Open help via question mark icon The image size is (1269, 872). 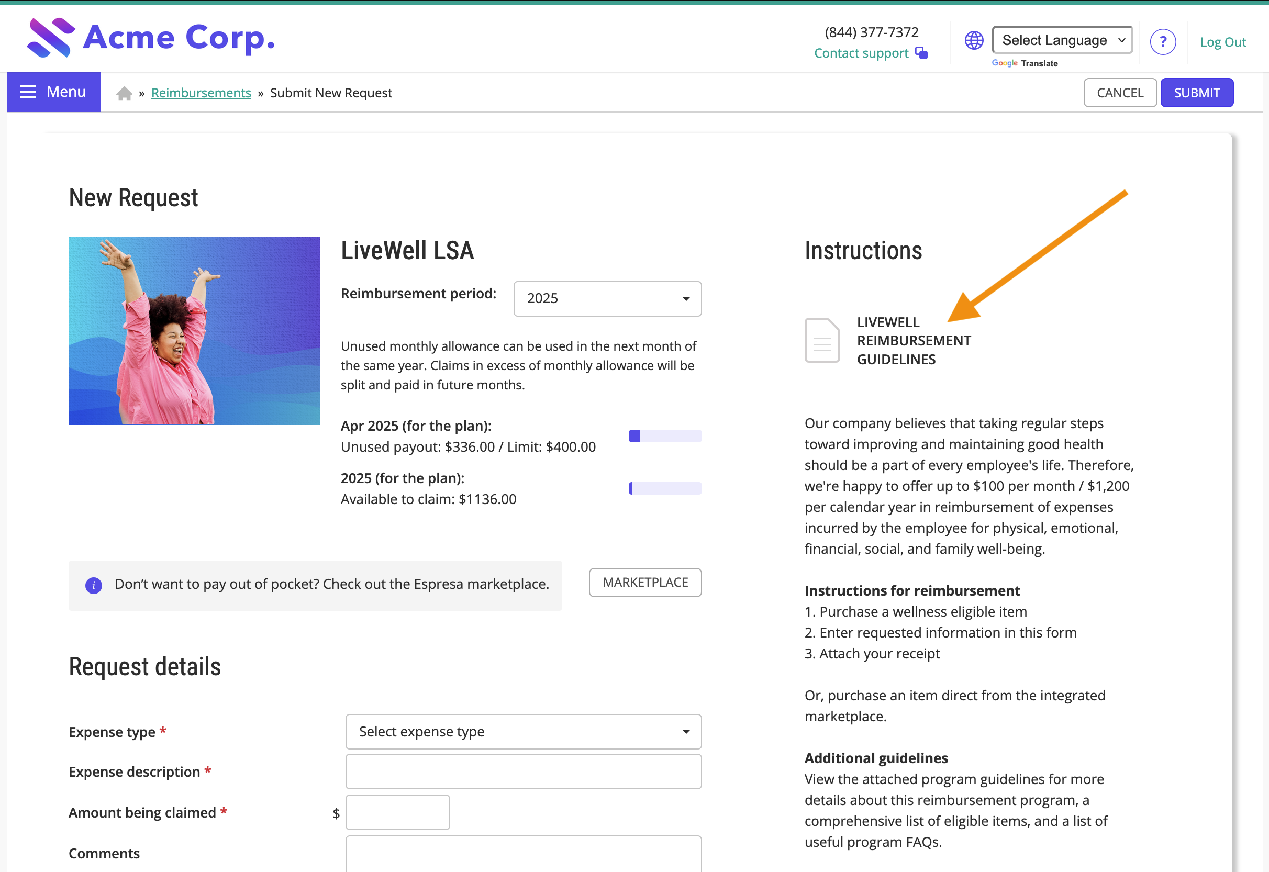1162,41
